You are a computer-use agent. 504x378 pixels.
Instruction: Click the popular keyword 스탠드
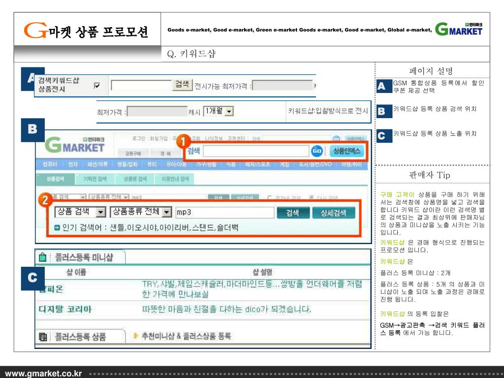click(203, 228)
